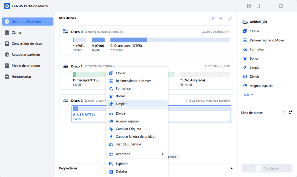Click the 1.82 TB Básico, MBR text
Screen dimensions: 297x177
tap(217, 66)
